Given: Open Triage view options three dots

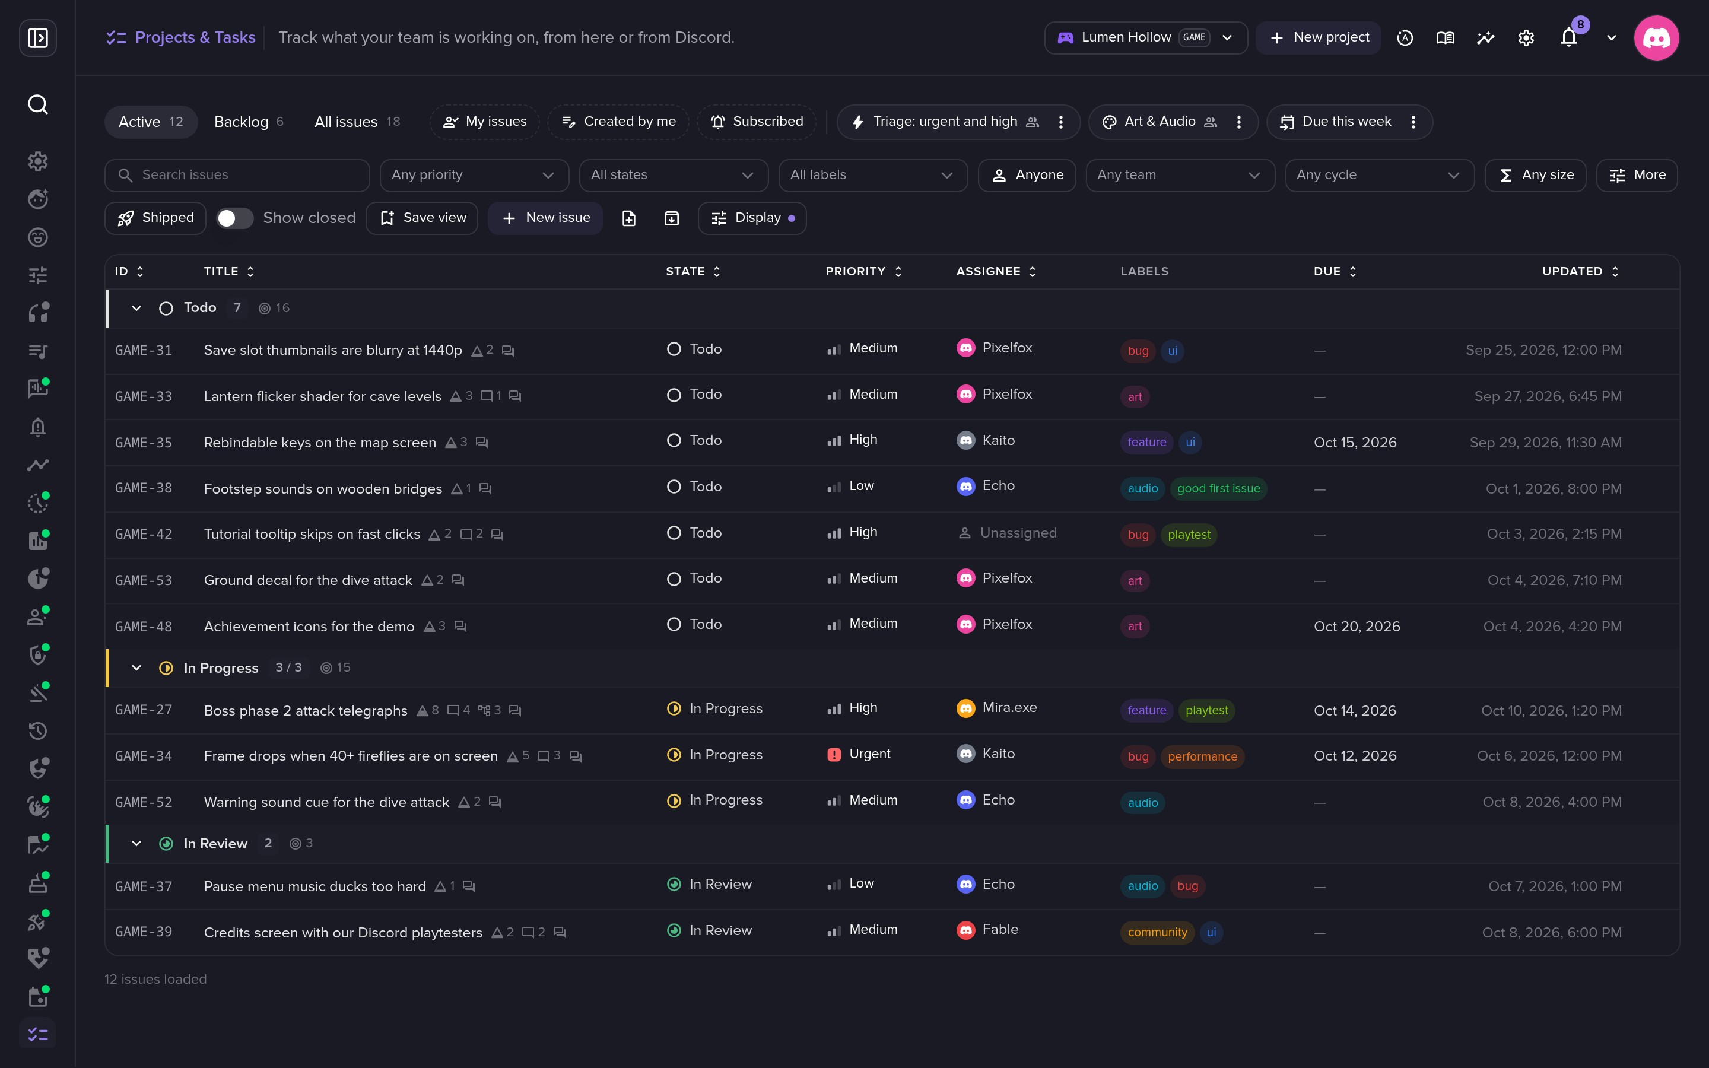Looking at the screenshot, I should tap(1061, 122).
